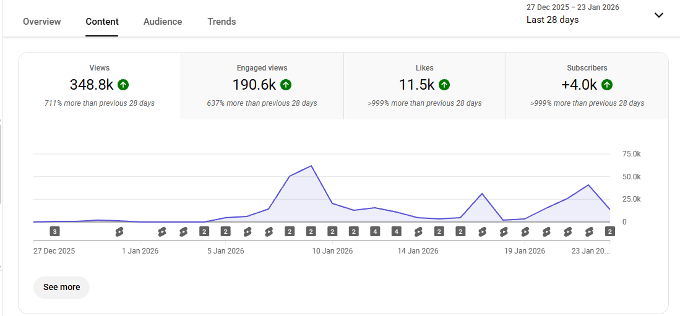Expand the date range chevron dropdown
Image resolution: width=680 pixels, height=316 pixels.
tap(659, 15)
